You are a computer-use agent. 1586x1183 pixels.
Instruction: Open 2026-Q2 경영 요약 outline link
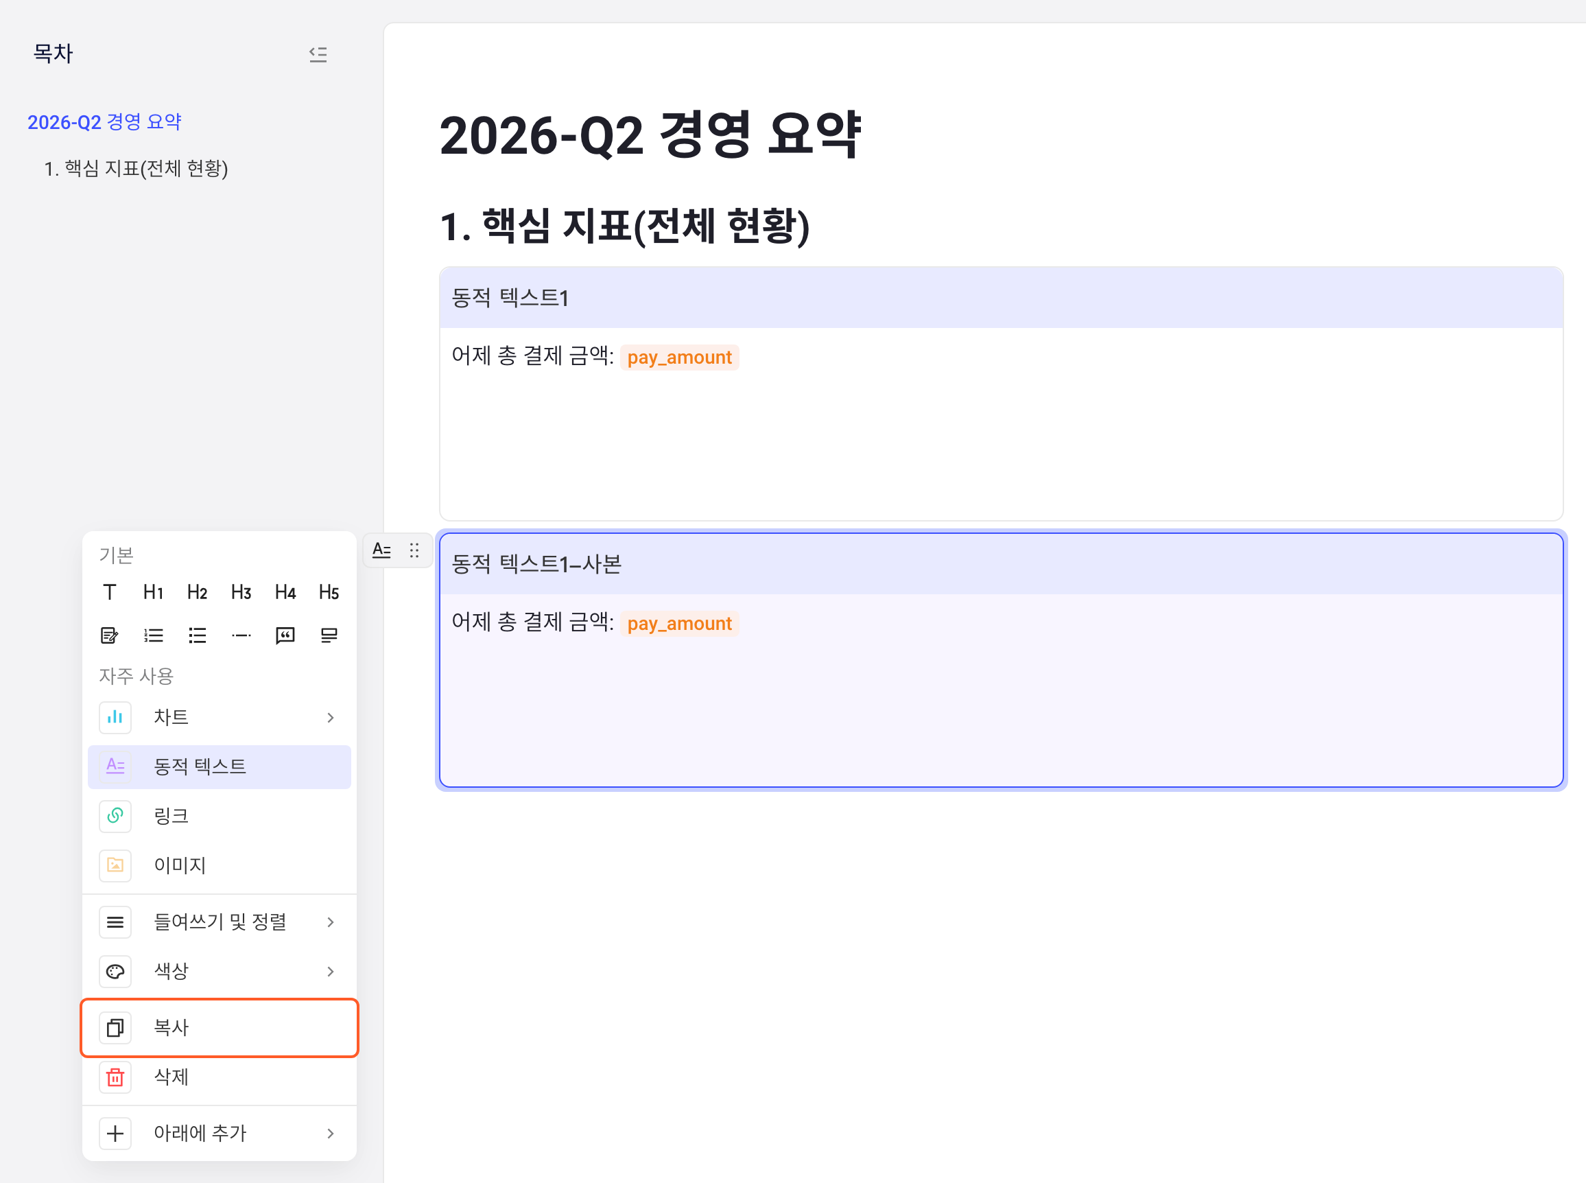point(104,121)
